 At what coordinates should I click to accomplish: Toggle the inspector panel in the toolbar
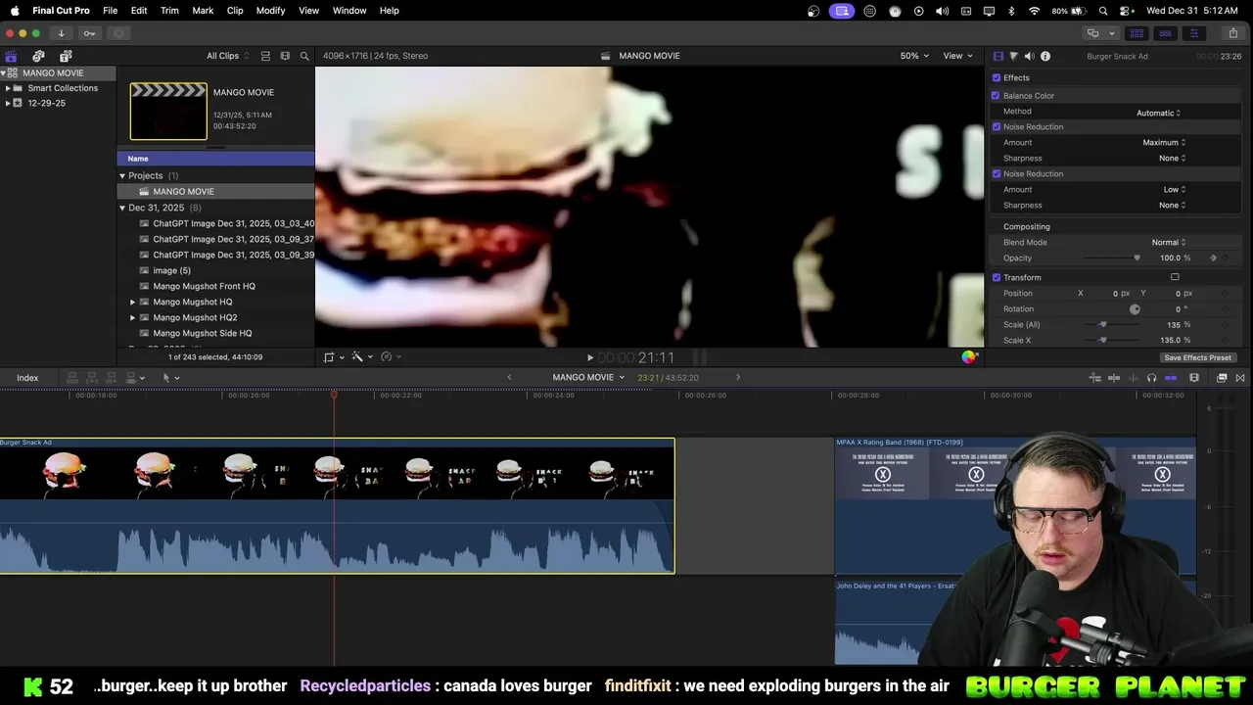pos(1193,33)
